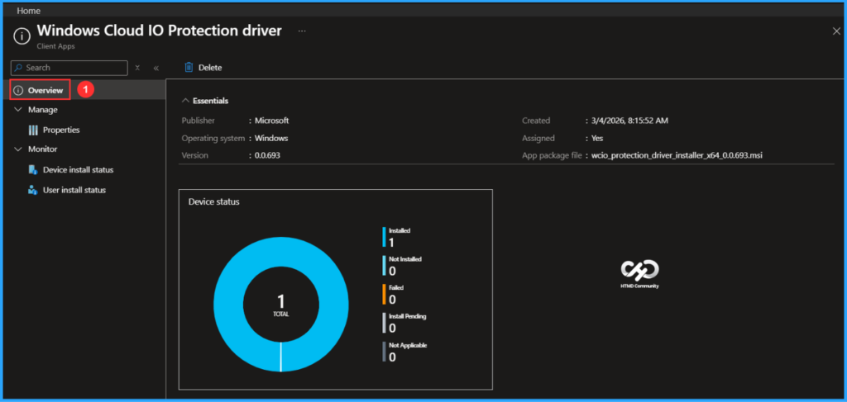Click Publisher value Microsoft

coord(271,121)
